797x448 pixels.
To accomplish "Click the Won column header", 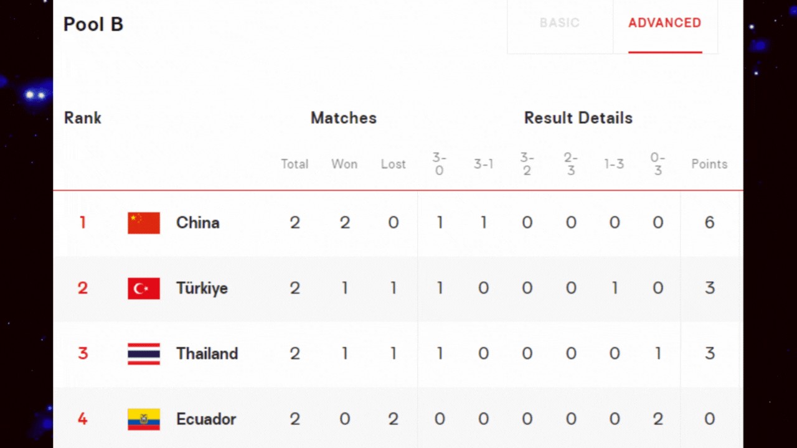I will coord(344,164).
